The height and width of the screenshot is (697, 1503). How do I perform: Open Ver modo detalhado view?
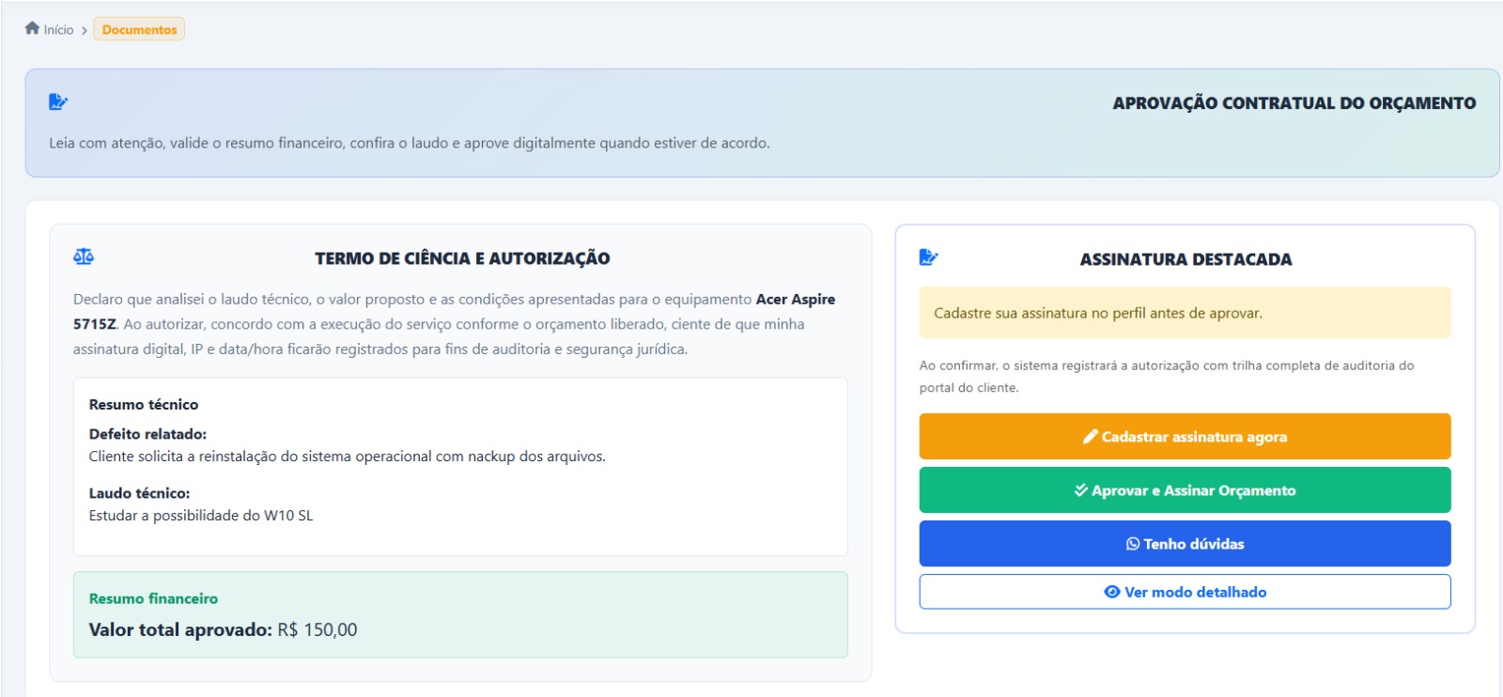point(1185,592)
